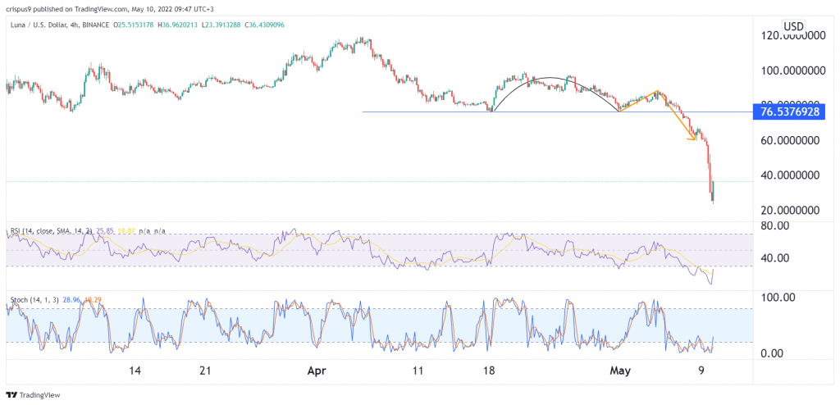The height and width of the screenshot is (405, 840).
Task: Click the 40.0000000 price axis label
Action: tap(792, 175)
